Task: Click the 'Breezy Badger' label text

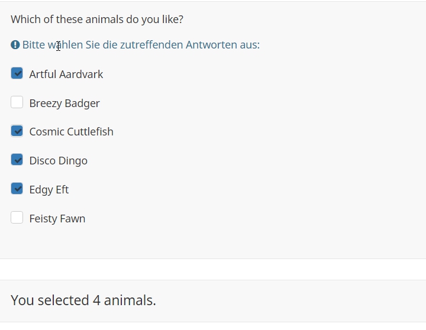Action: pyautogui.click(x=64, y=103)
